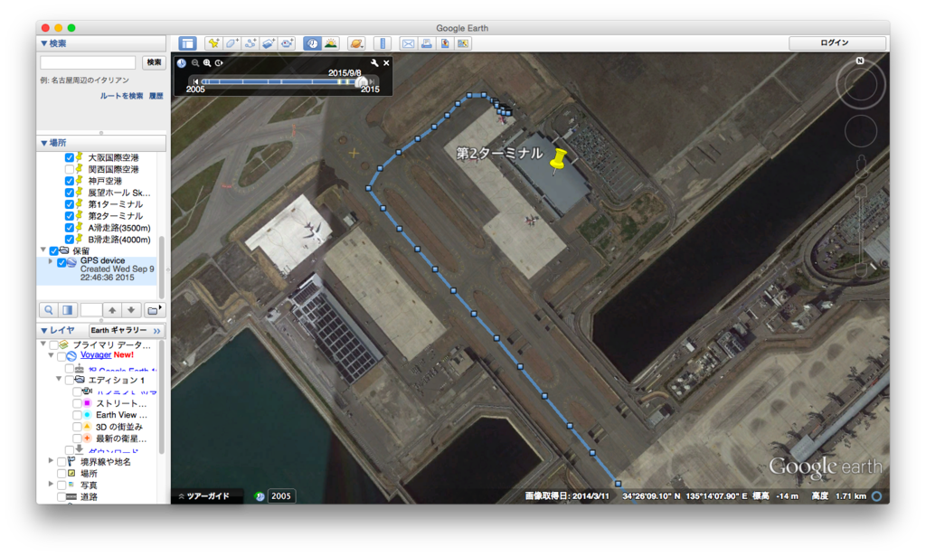
Task: Close the historical imagery time slider panel
Action: [386, 62]
